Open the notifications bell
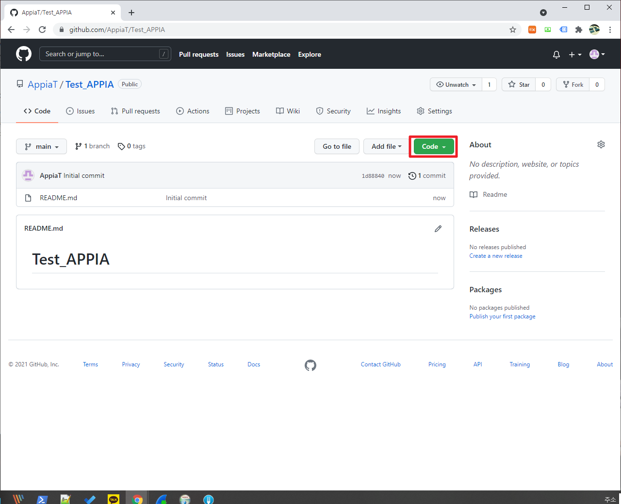The image size is (621, 504). click(556, 54)
